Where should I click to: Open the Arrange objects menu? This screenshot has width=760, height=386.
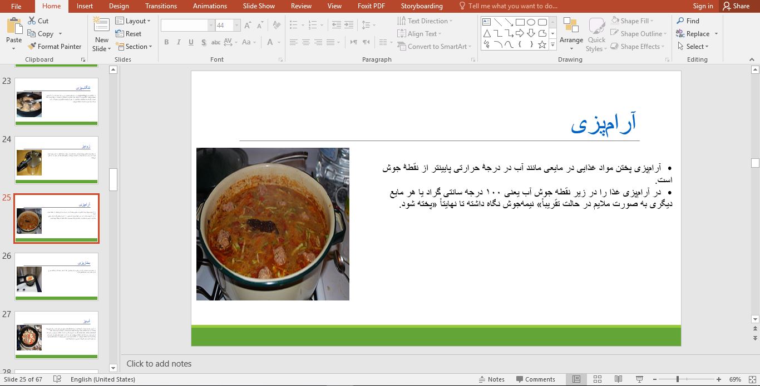[x=571, y=34]
